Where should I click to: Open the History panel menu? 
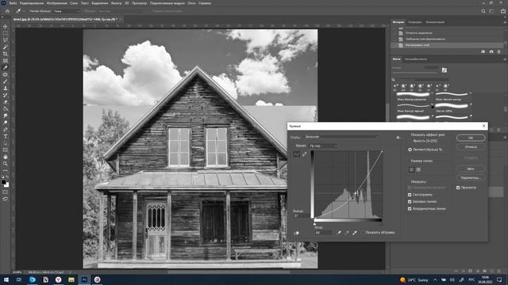pos(505,22)
